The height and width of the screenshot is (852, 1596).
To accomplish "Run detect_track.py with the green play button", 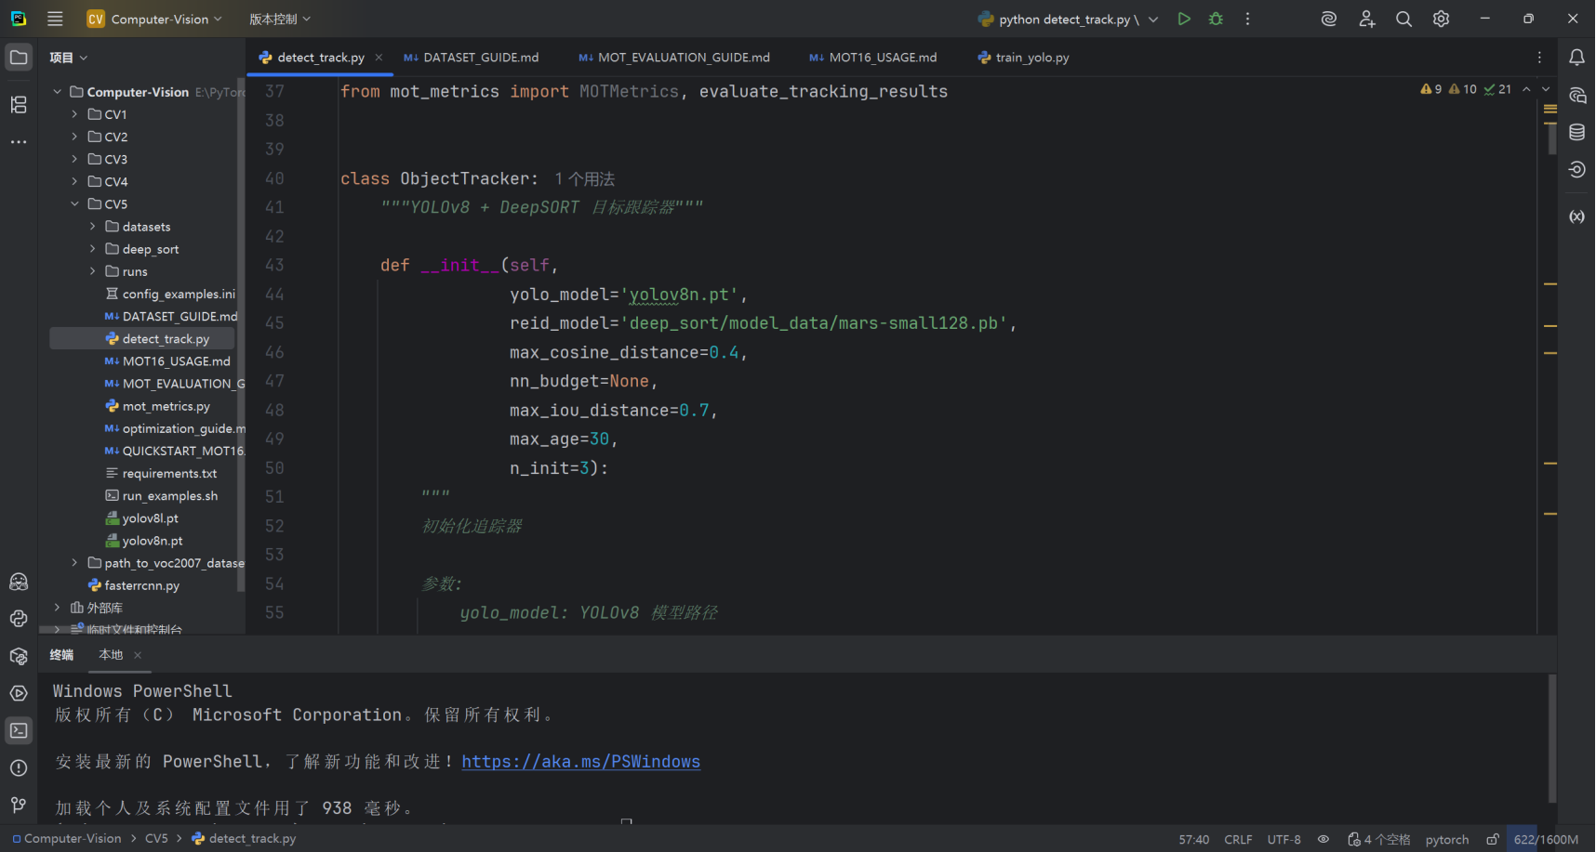I will [x=1184, y=19].
